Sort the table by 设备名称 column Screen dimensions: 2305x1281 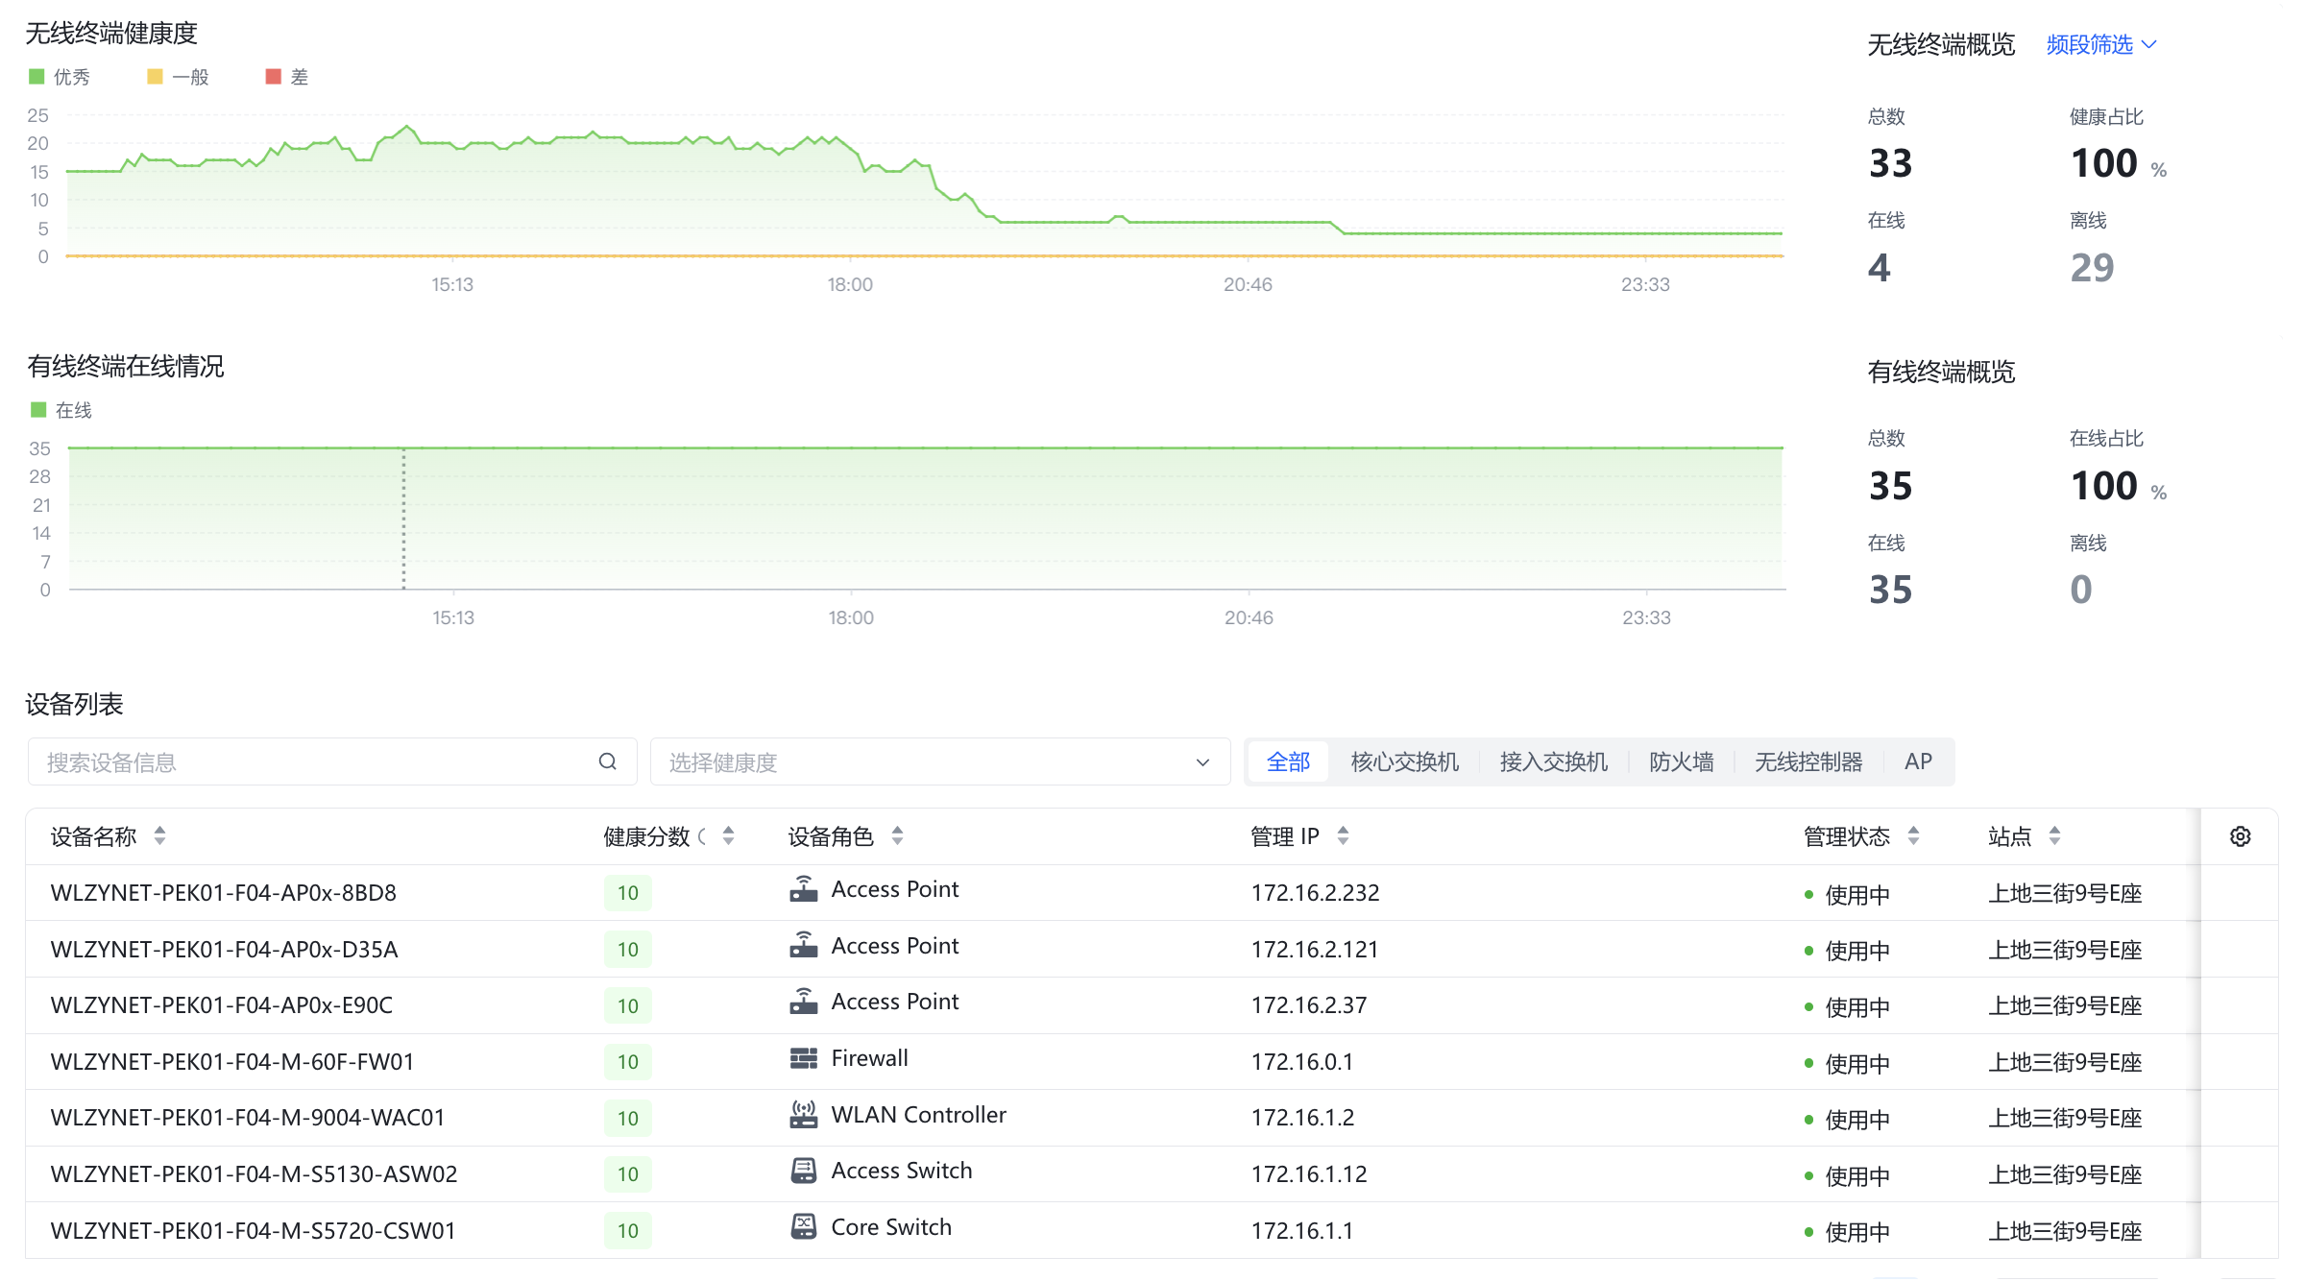point(159,836)
